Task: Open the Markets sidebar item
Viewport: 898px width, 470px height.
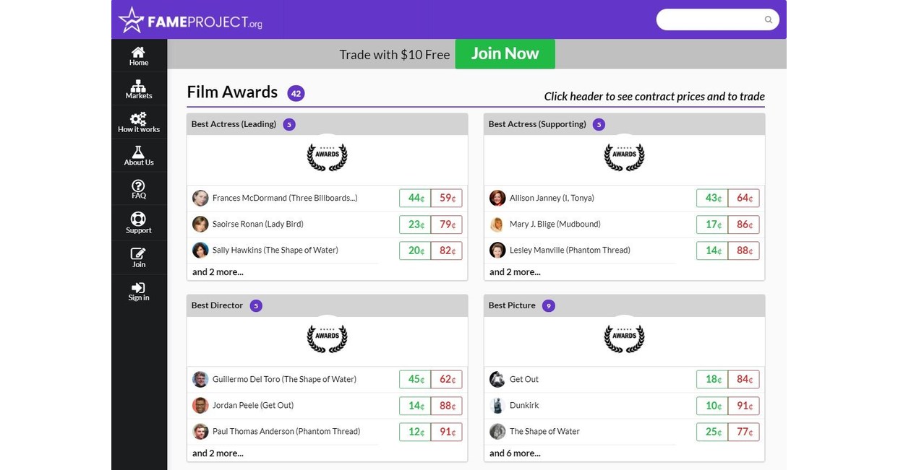Action: (139, 90)
